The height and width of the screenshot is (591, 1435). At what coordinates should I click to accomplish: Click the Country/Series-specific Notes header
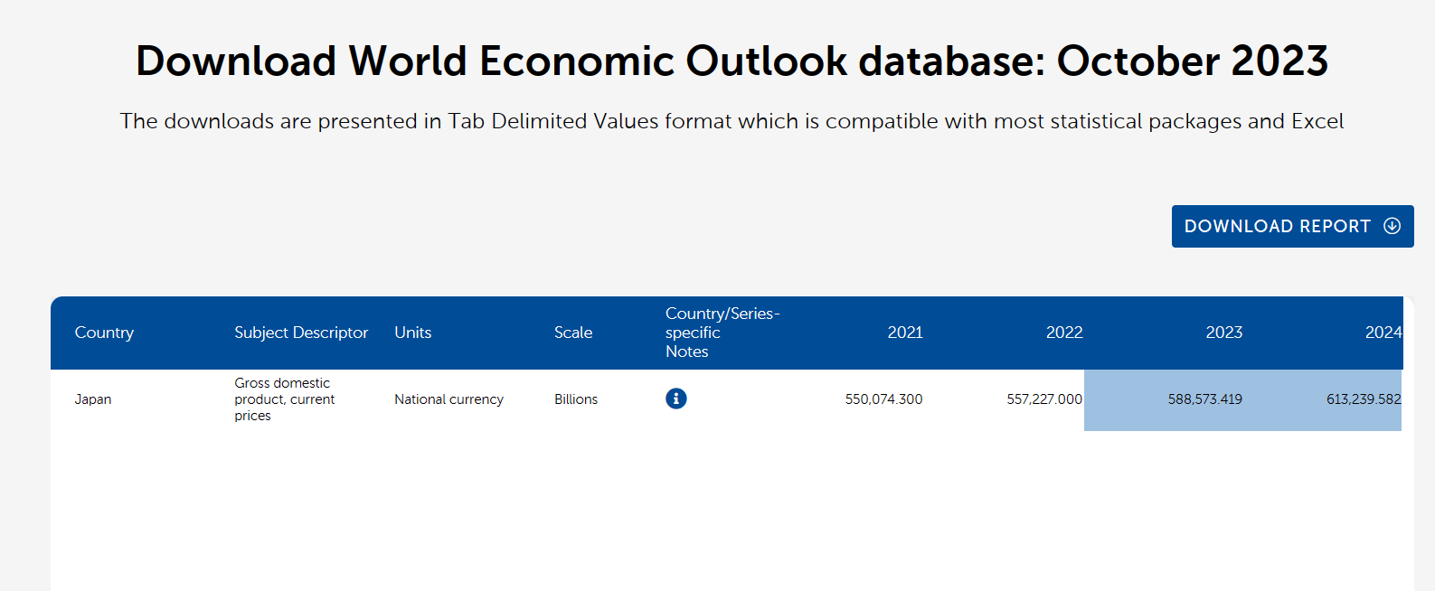722,333
